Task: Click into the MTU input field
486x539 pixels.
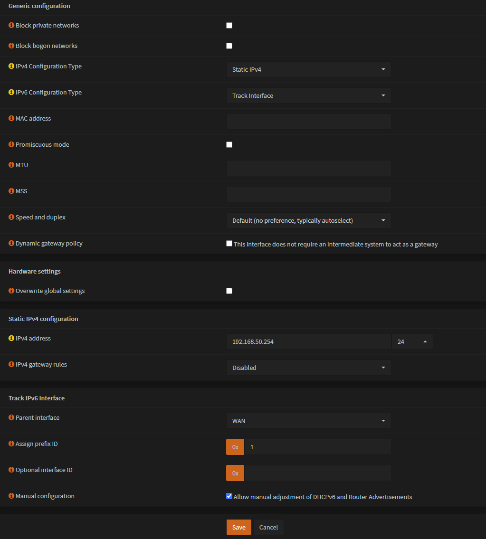Action: [308, 168]
